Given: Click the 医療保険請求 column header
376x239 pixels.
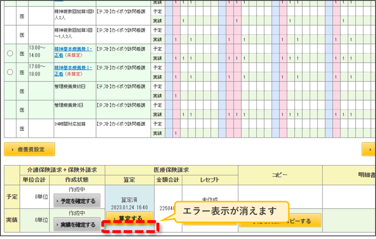Looking at the screenshot, I should point(171,170).
